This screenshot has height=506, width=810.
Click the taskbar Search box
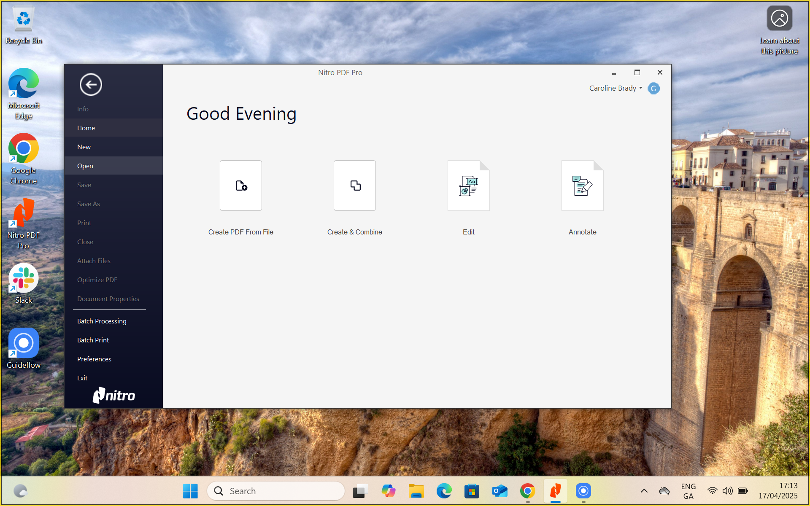tap(276, 491)
